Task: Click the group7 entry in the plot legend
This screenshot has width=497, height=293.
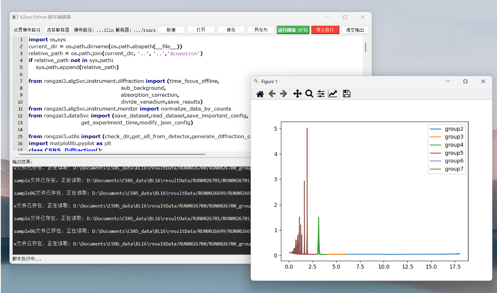Action: point(454,169)
